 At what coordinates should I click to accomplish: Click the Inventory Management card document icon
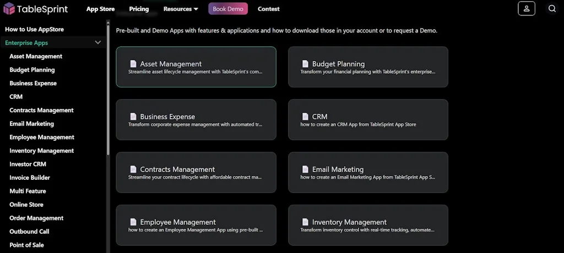click(x=305, y=222)
